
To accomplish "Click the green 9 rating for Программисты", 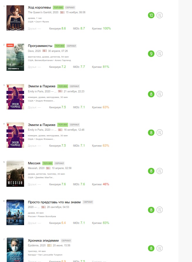I will click(151, 54).
